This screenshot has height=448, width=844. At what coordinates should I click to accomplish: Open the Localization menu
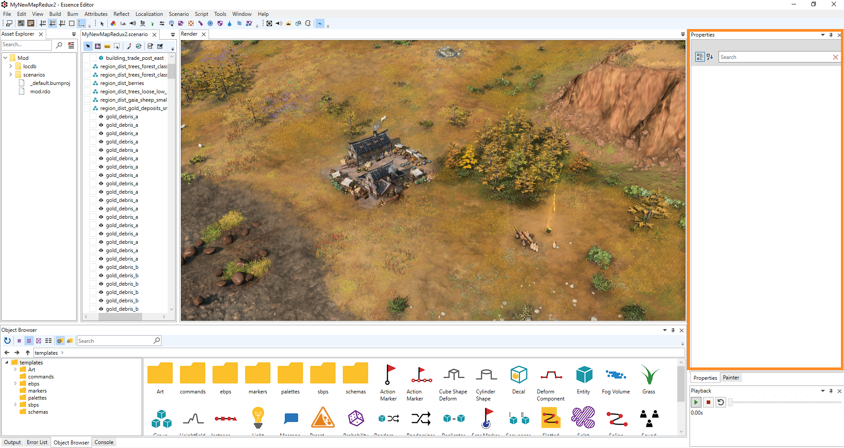click(x=149, y=14)
